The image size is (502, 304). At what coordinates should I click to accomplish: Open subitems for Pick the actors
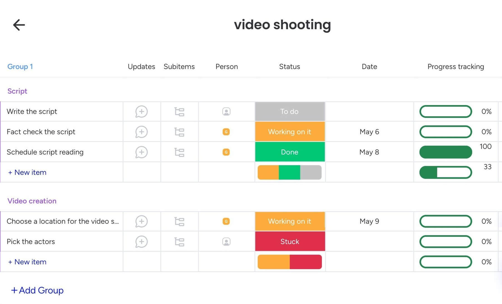coord(179,242)
